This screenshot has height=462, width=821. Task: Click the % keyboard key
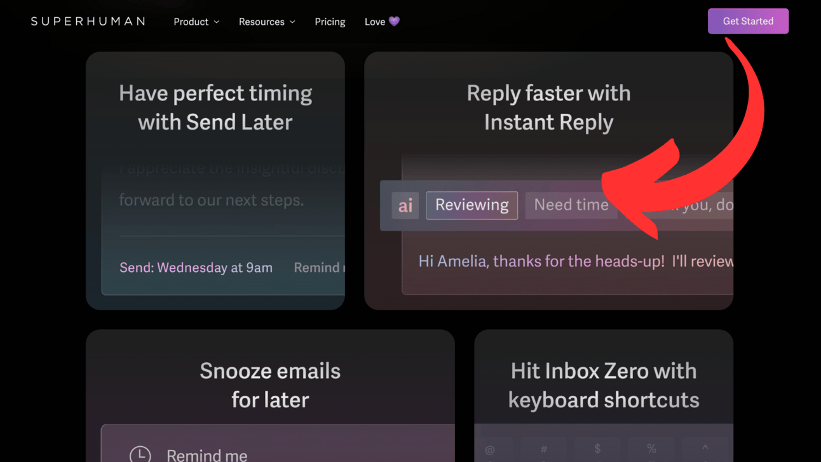pyautogui.click(x=651, y=449)
